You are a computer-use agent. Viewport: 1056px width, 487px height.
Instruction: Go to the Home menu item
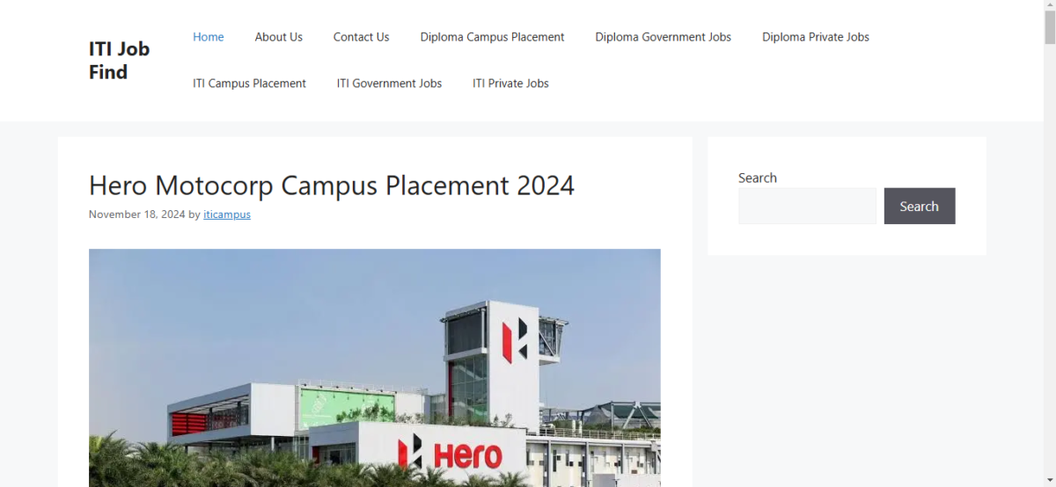click(x=209, y=37)
